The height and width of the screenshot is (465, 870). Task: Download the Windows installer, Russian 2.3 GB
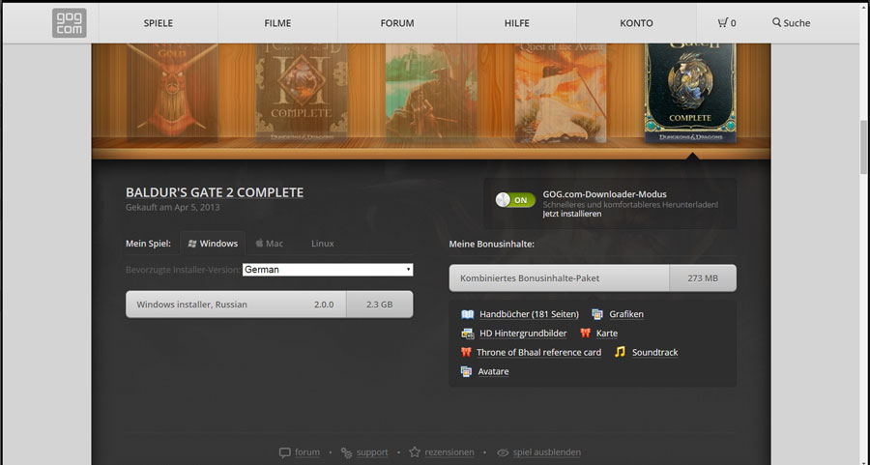(269, 305)
